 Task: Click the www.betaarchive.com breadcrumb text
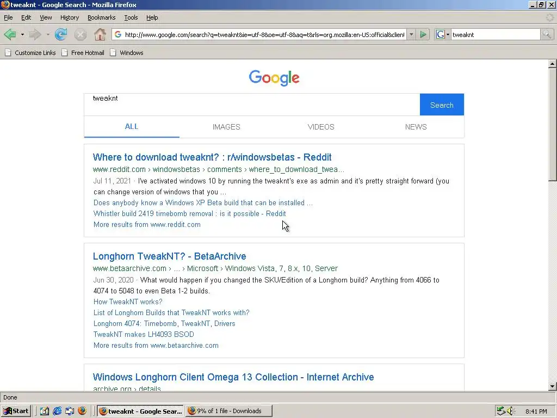129,268
